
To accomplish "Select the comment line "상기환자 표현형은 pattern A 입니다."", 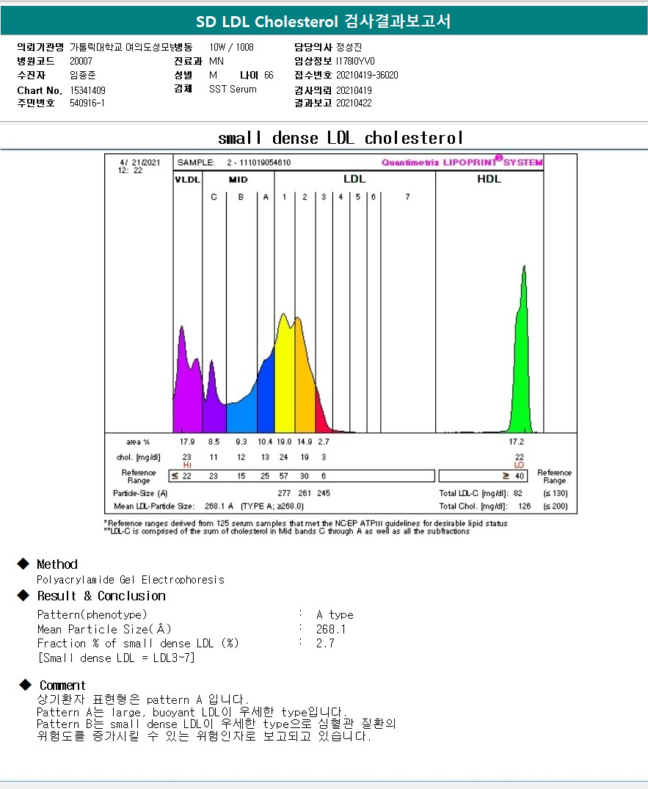I will coord(142,699).
